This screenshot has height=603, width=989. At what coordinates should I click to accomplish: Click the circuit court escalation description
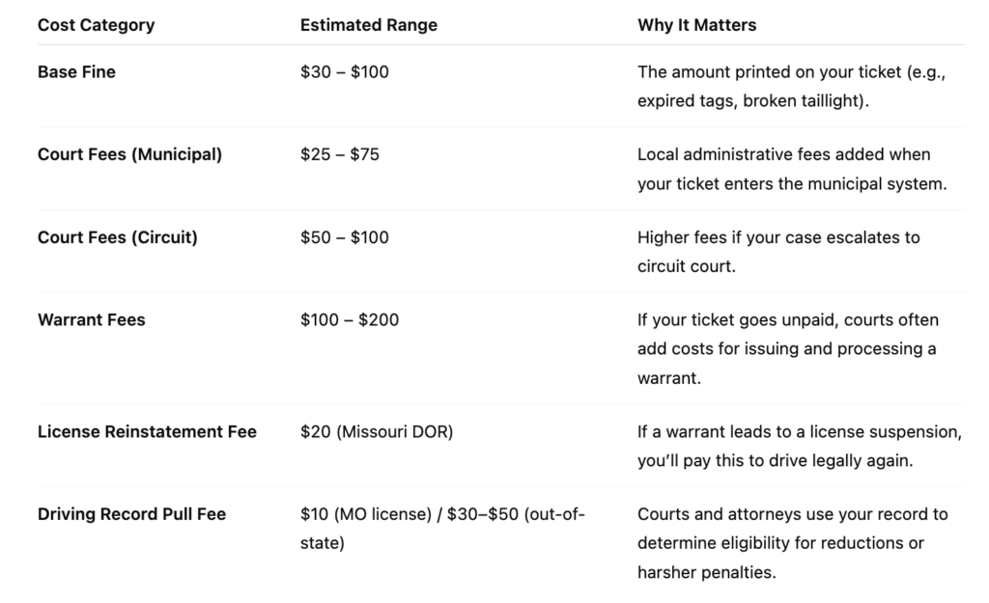point(778,252)
